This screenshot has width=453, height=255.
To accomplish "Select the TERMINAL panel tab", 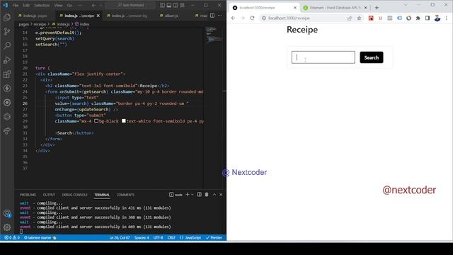I will coord(102,195).
